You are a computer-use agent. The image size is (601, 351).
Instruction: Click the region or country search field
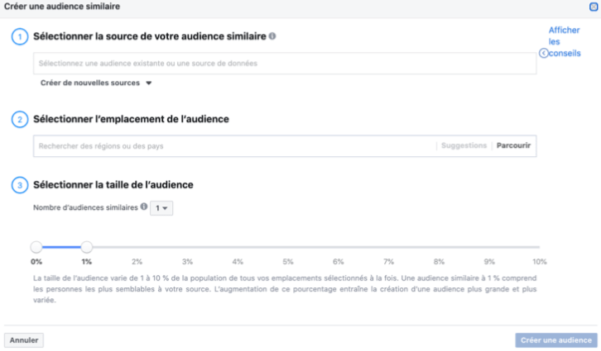point(234,145)
